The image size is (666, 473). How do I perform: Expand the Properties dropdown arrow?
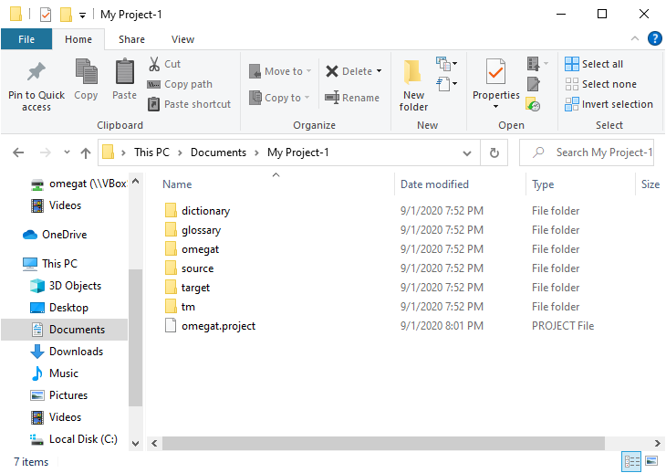(495, 106)
